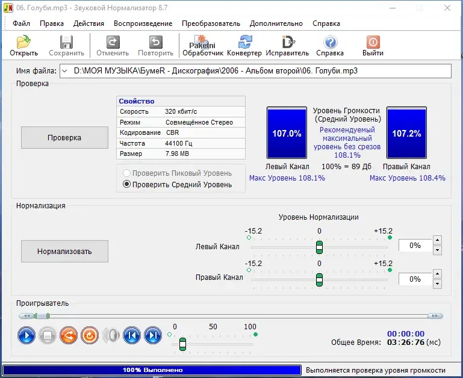Click the Левый Канал normalization slider handle
The width and height of the screenshot is (463, 378).
pyautogui.click(x=319, y=247)
